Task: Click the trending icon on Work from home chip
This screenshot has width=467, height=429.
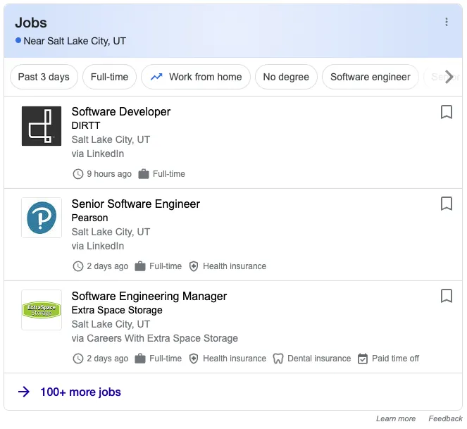Action: (x=156, y=77)
